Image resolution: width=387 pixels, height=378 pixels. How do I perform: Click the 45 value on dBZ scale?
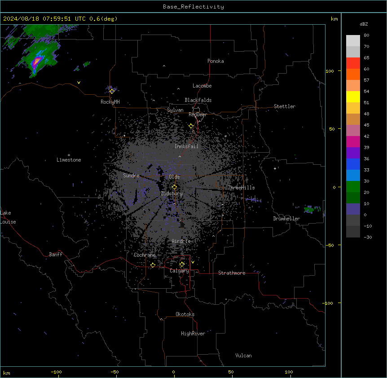366,125
